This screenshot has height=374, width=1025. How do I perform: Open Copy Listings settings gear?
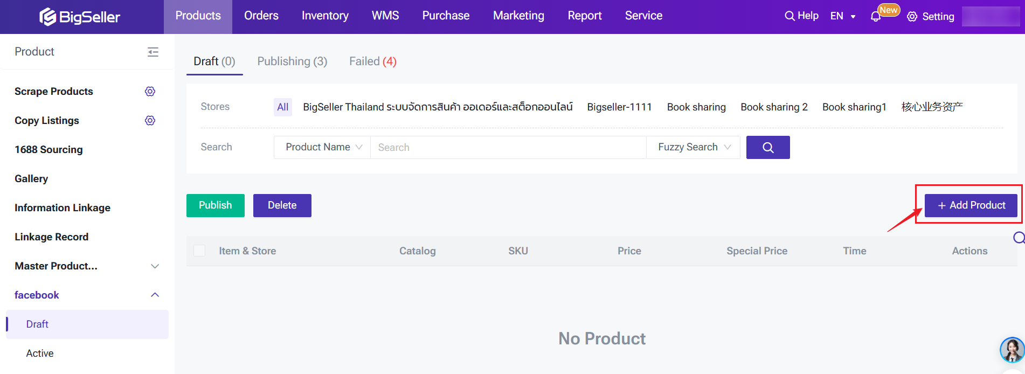(150, 121)
